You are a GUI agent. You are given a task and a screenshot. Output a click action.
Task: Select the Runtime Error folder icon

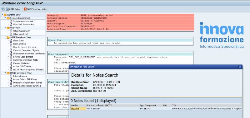point(5,15)
